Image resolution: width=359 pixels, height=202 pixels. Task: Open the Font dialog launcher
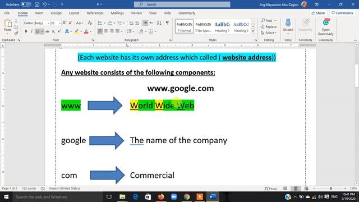[x=93, y=40]
